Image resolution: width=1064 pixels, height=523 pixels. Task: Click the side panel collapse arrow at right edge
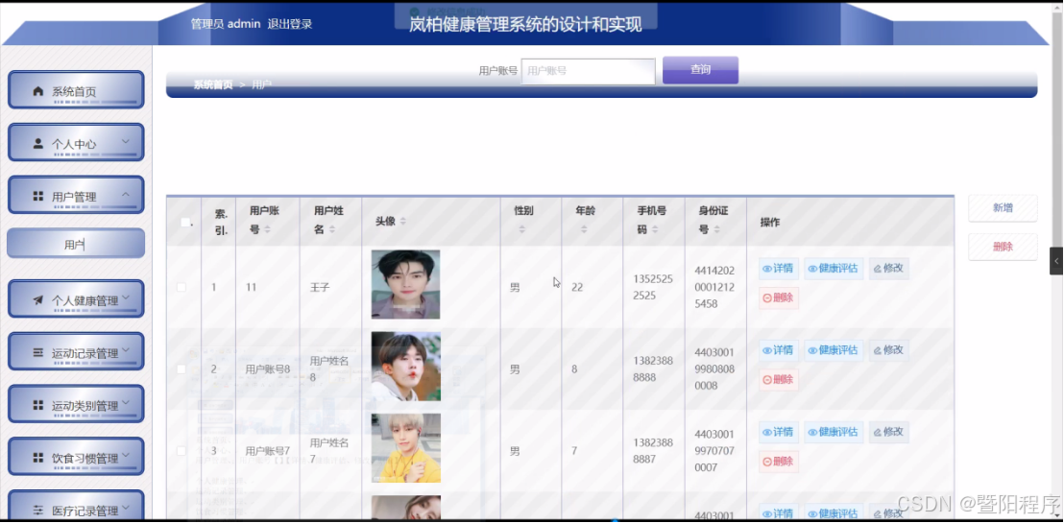pyautogui.click(x=1056, y=261)
